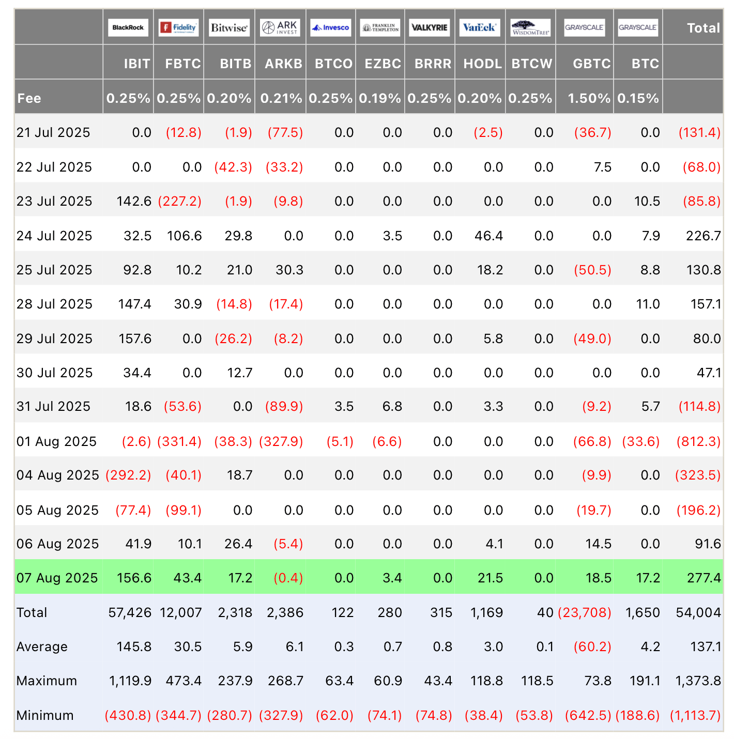Click the Fidelity logo
The image size is (734, 739).
pos(179,27)
